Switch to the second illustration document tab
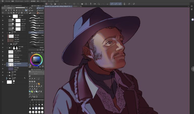 click(x=75, y=6)
